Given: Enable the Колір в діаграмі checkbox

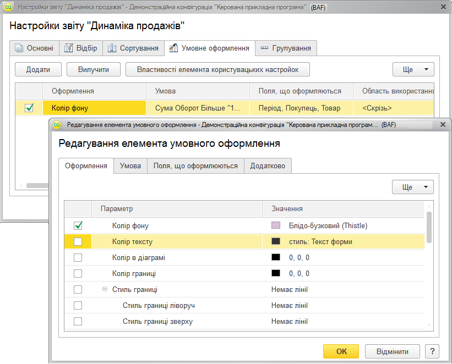Looking at the screenshot, I should pos(78,257).
